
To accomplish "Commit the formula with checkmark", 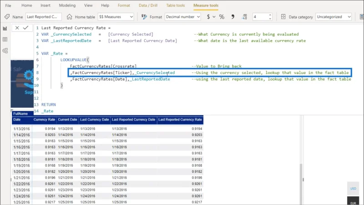I will (x=26, y=28).
